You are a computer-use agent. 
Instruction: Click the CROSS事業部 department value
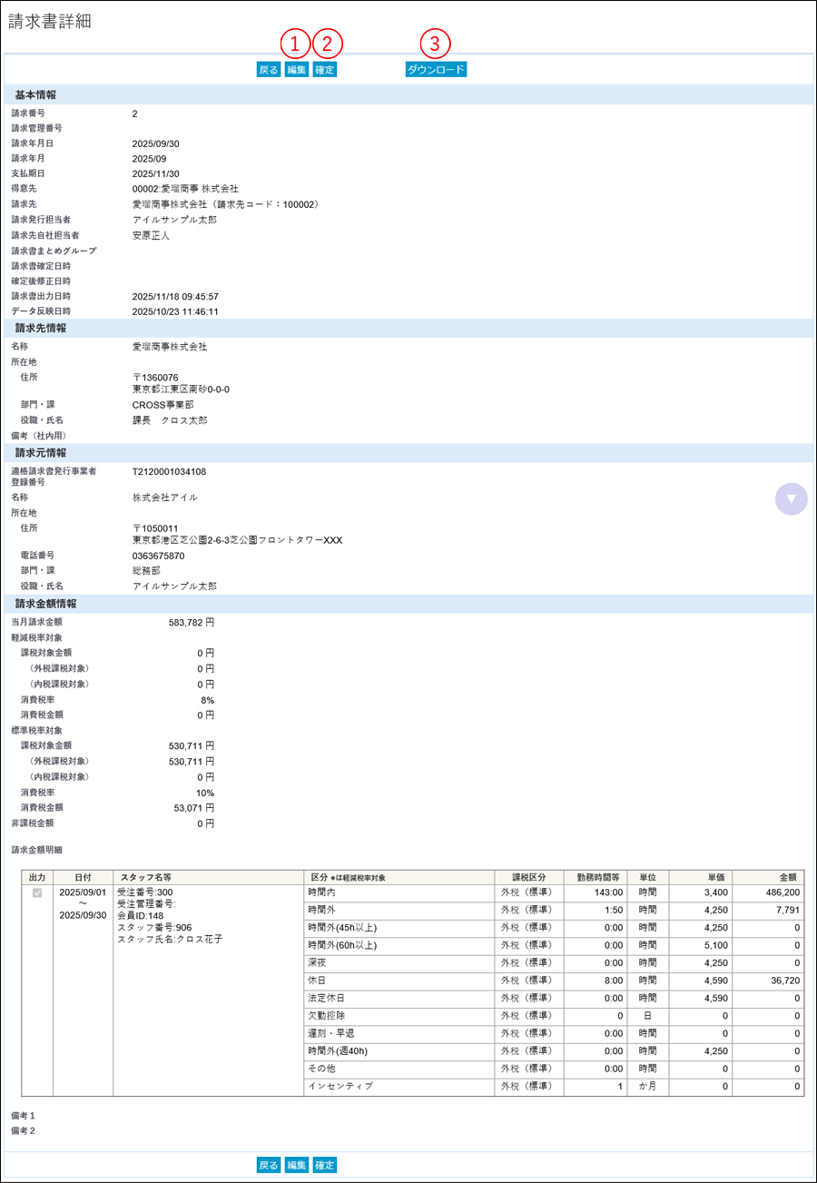[x=162, y=405]
